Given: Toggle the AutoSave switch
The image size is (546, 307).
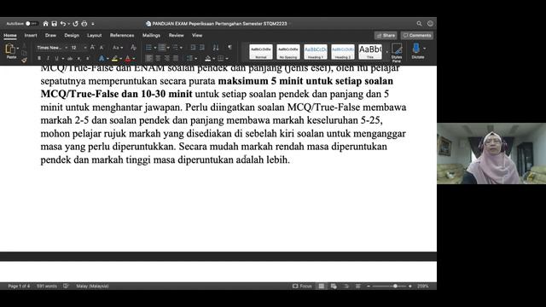Looking at the screenshot, I should (x=32, y=24).
